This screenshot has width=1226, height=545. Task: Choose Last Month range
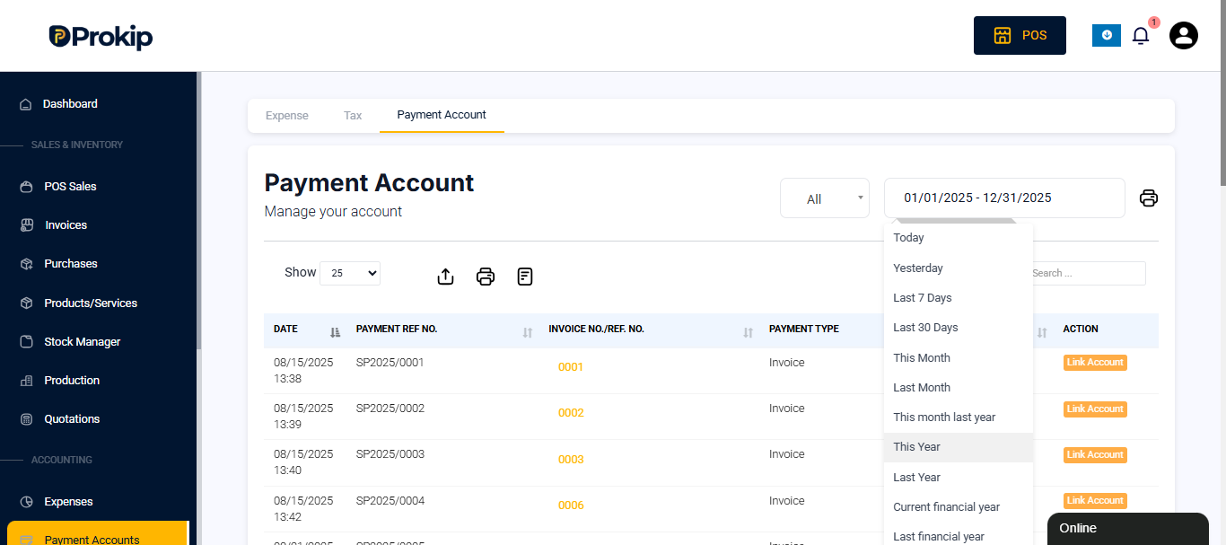click(x=959, y=388)
